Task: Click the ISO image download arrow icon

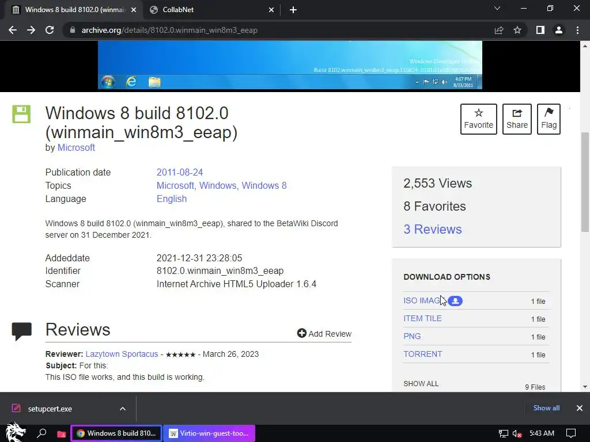Action: click(x=455, y=300)
